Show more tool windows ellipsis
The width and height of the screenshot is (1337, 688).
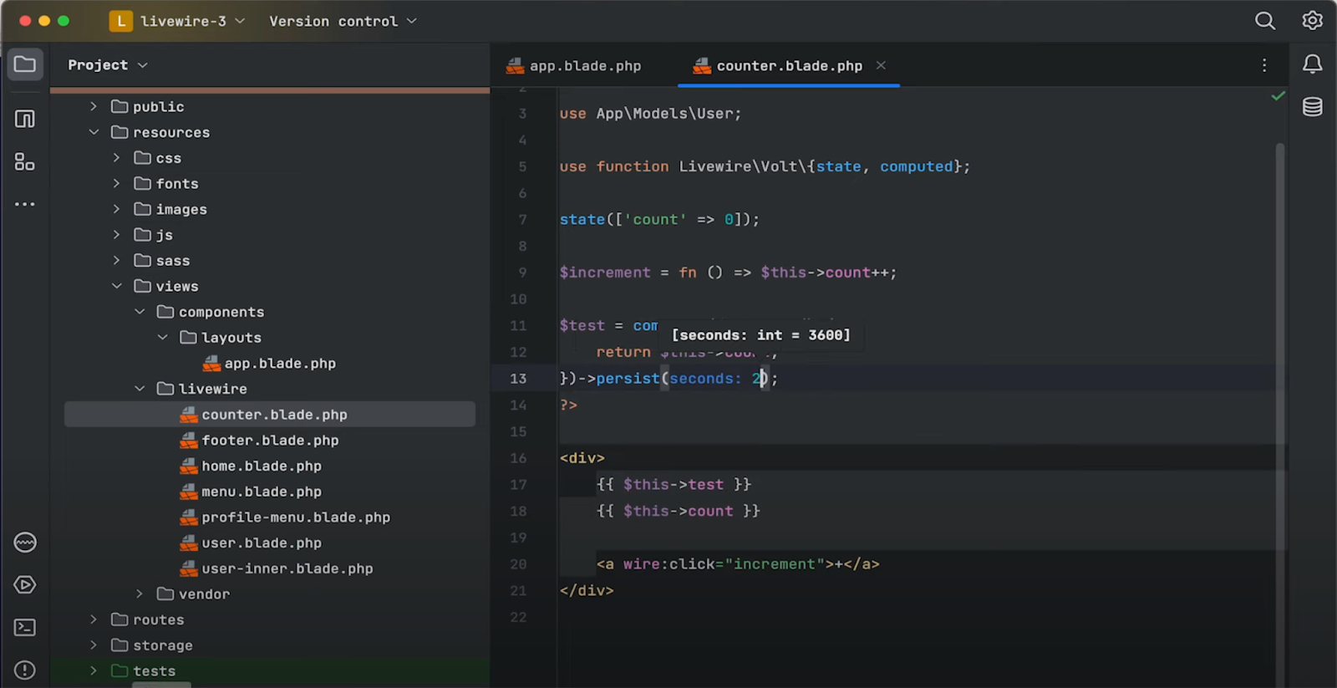pyautogui.click(x=25, y=204)
